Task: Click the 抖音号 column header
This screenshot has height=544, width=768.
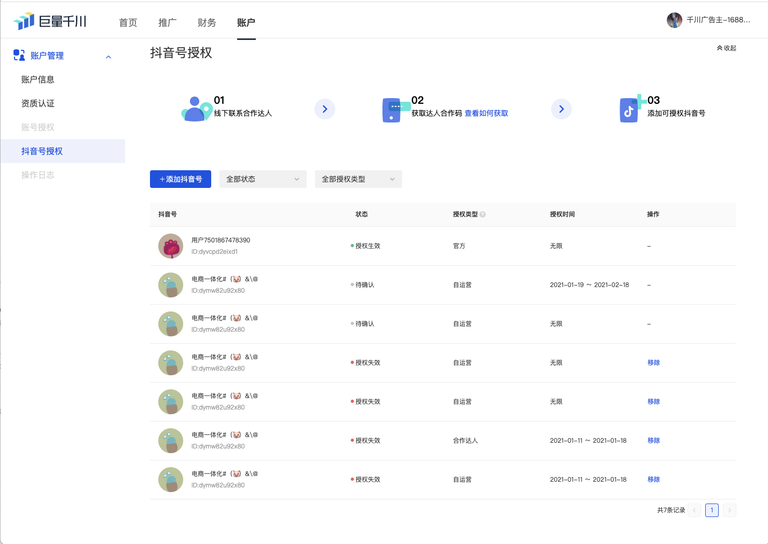Action: (x=168, y=214)
